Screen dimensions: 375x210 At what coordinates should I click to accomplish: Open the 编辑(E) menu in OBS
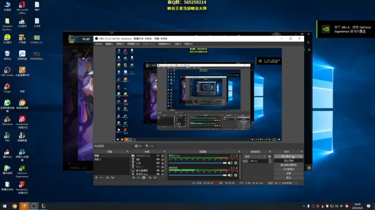(x=109, y=44)
